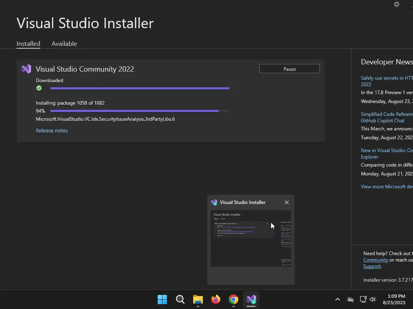Open File Explorer from taskbar
The image size is (413, 309).
click(198, 299)
